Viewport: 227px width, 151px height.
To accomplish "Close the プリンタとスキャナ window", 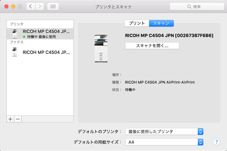I will [x=6, y=7].
